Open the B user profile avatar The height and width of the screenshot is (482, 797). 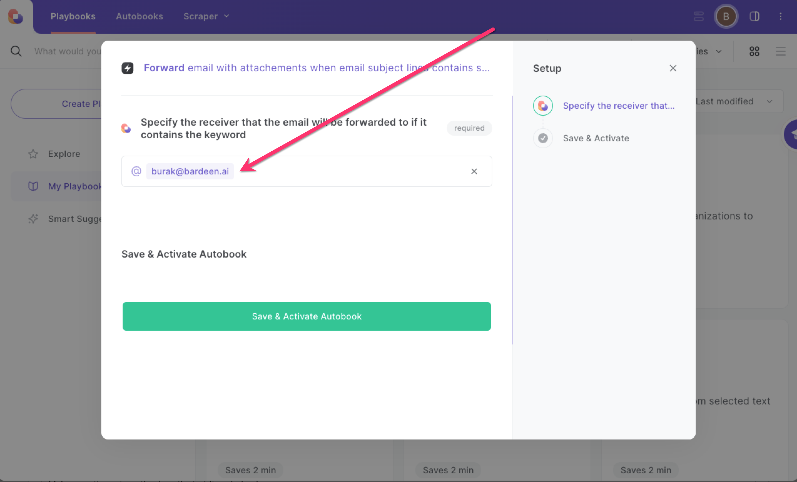tap(726, 16)
